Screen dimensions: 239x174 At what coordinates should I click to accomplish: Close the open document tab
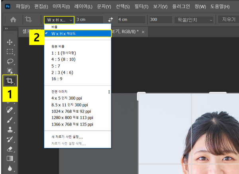click(143, 32)
